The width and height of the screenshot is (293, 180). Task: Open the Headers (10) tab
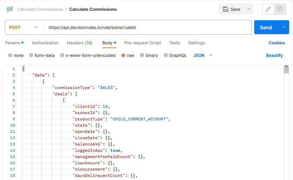(80, 43)
